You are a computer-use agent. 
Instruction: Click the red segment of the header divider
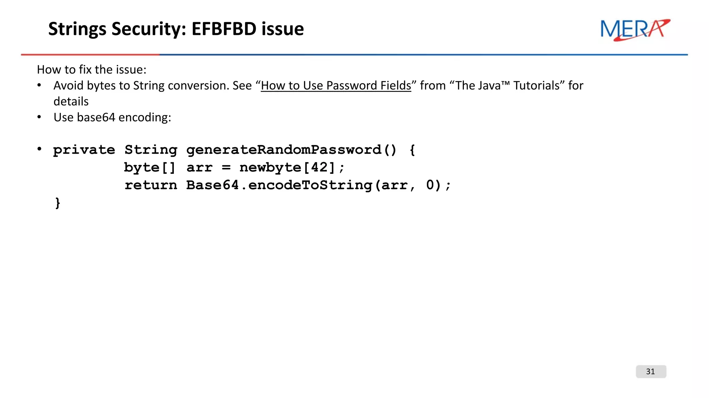(90, 55)
